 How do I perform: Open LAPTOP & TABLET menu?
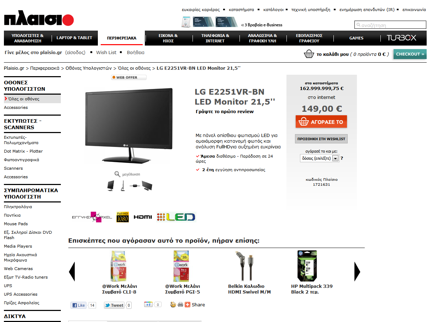(74, 38)
